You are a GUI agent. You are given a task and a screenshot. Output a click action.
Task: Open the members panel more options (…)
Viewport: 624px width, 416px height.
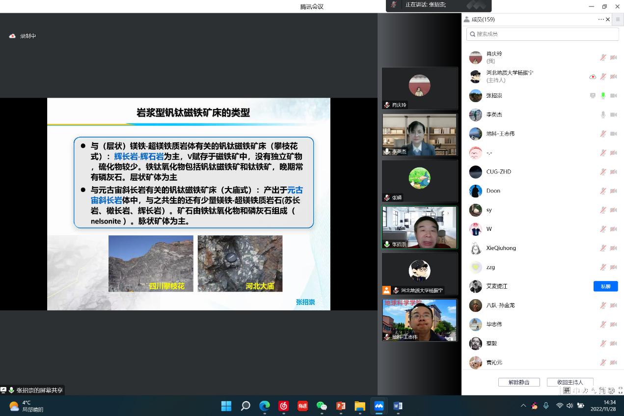click(600, 20)
